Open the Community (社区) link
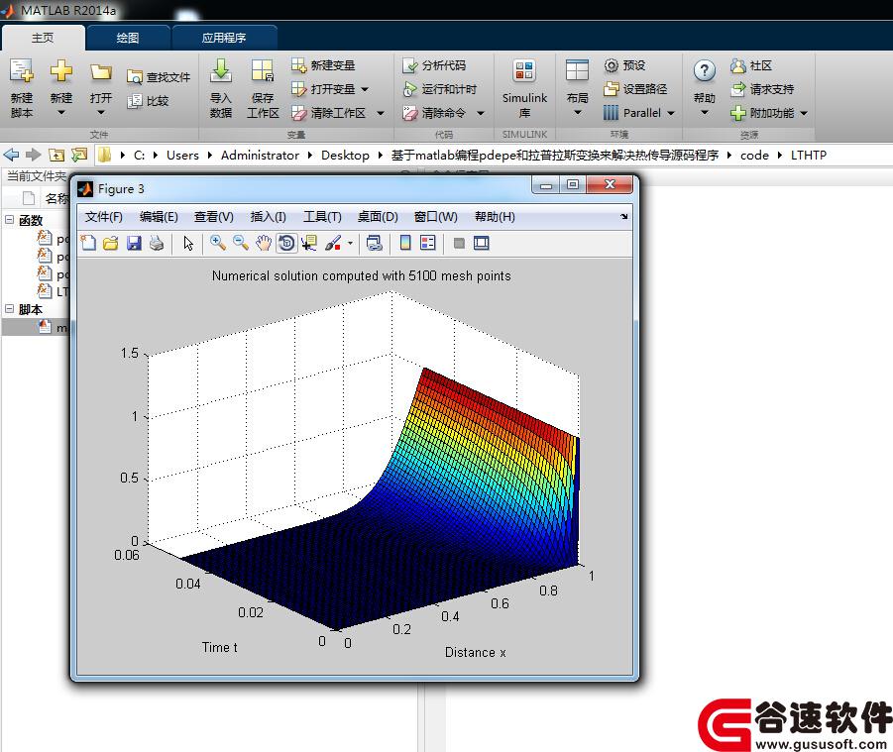 tap(751, 65)
